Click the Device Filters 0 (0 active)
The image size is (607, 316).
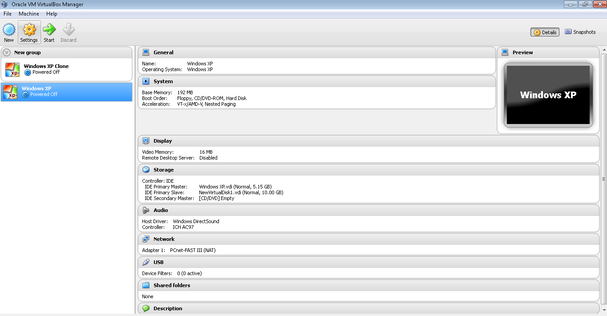pyautogui.click(x=190, y=273)
